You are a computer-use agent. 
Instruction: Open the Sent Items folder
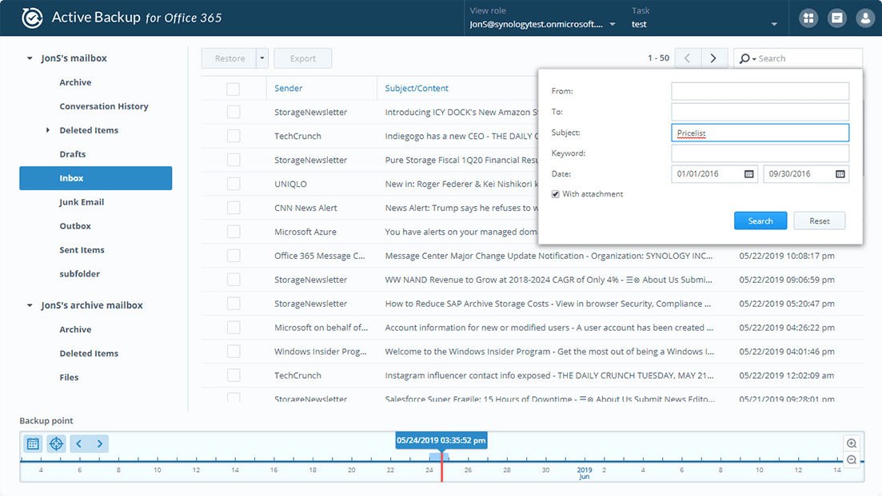(x=82, y=250)
